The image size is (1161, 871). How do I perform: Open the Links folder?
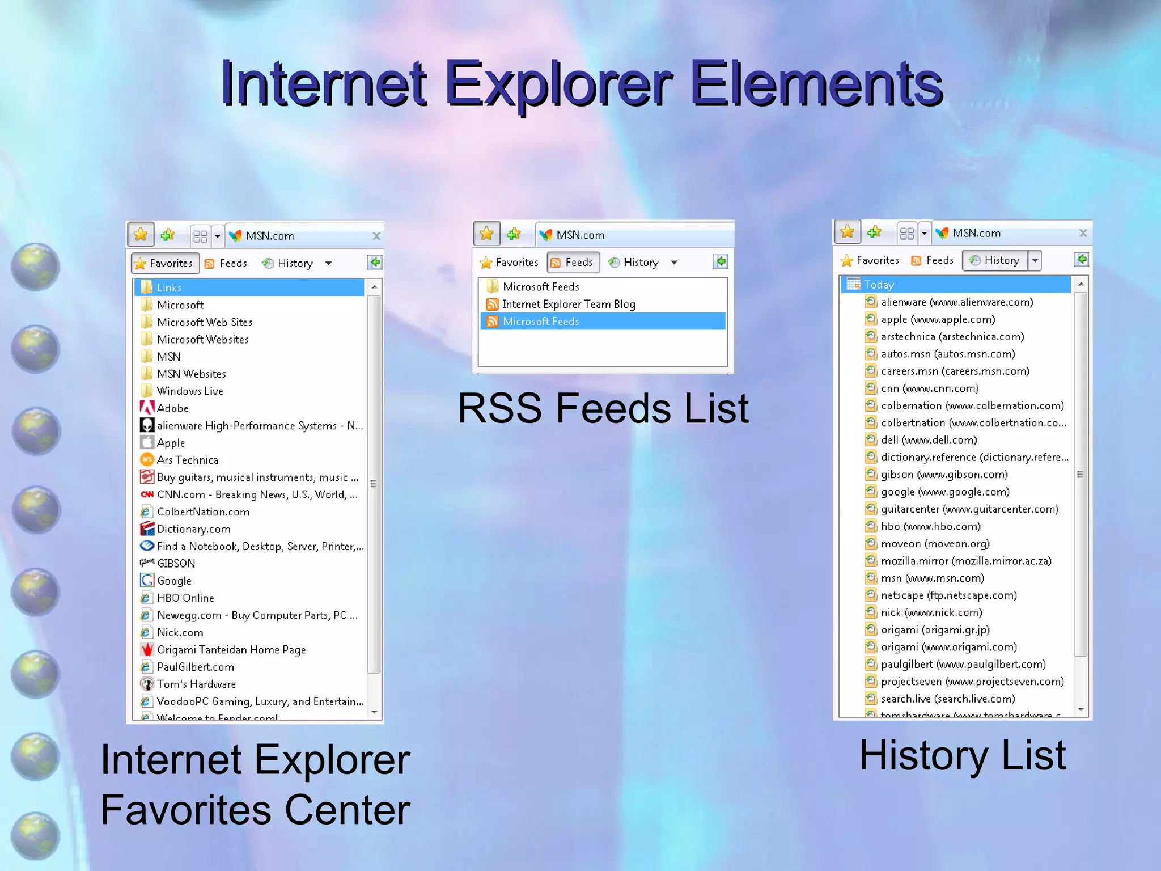click(249, 287)
